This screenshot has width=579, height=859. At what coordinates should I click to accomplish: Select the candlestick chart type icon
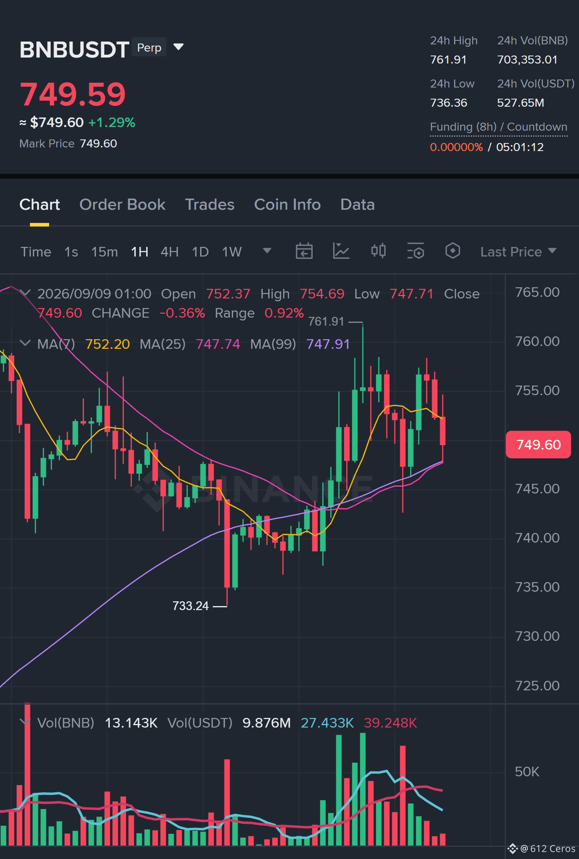point(378,251)
